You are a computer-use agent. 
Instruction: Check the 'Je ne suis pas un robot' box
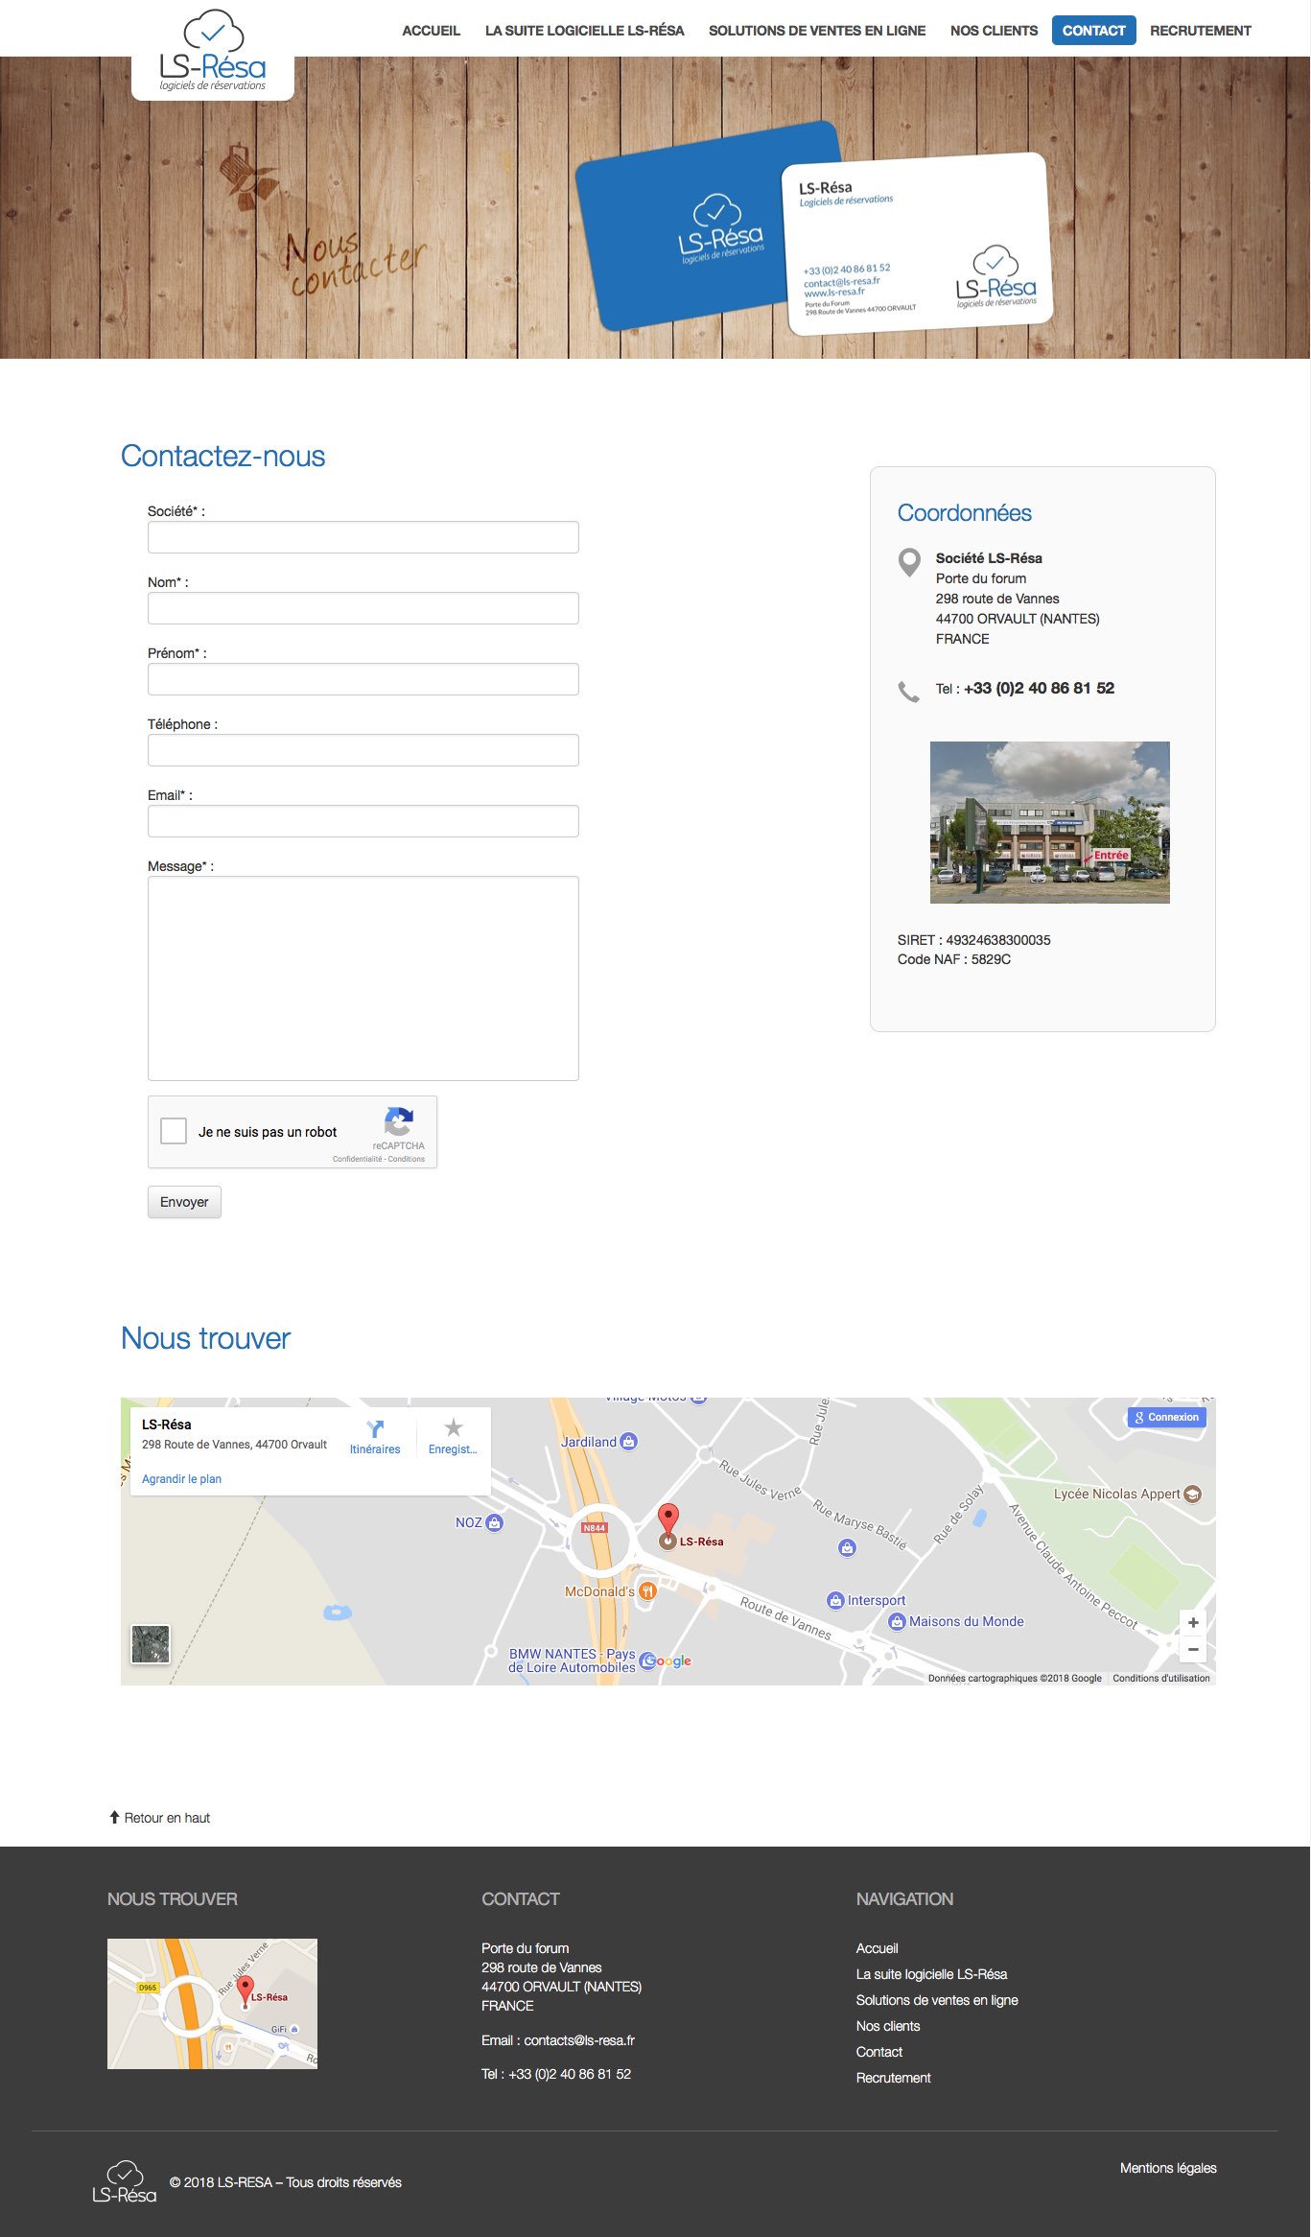(174, 1131)
